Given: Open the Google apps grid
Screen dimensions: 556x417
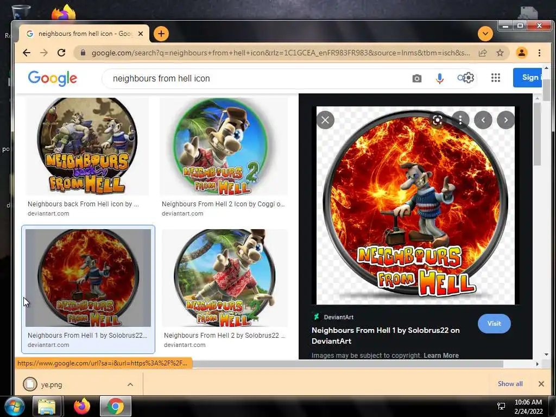Looking at the screenshot, I should (x=495, y=78).
